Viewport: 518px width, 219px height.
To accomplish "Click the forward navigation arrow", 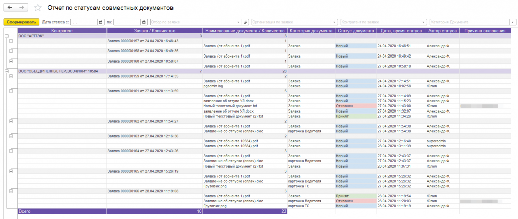I will (22, 7).
